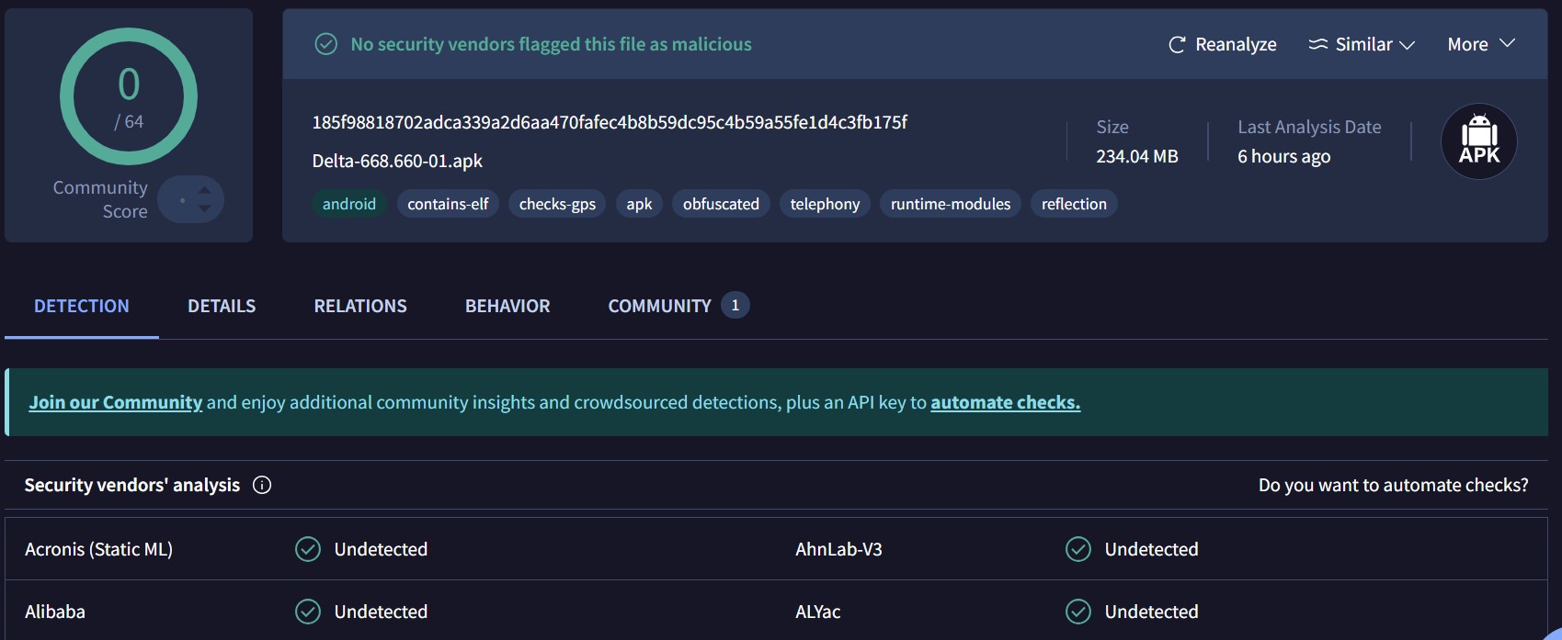This screenshot has width=1562, height=640.
Task: Follow the automate checks link
Action: click(1006, 402)
